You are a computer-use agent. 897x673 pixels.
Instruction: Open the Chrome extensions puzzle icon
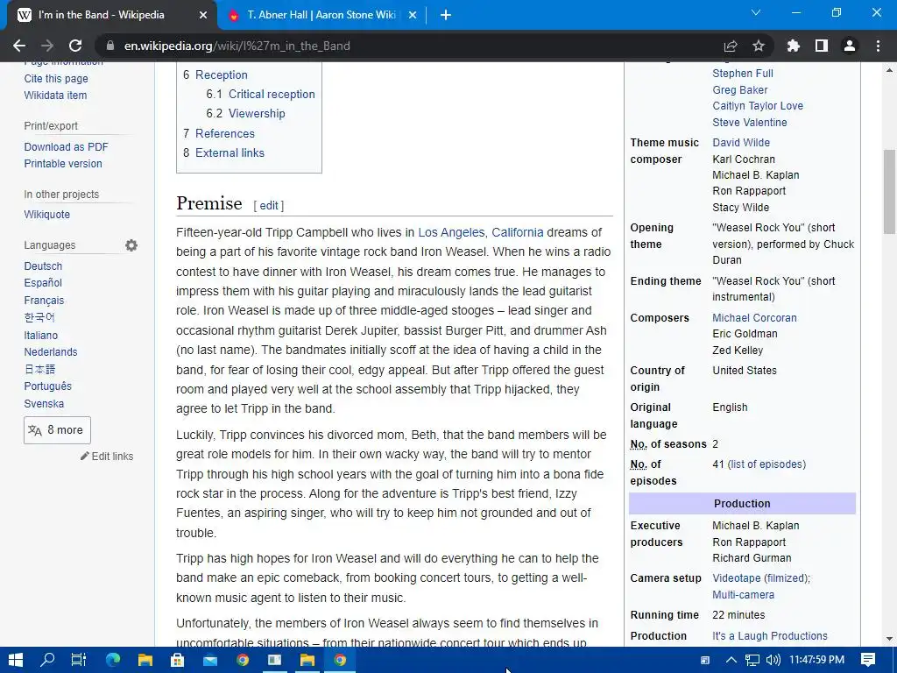(793, 46)
